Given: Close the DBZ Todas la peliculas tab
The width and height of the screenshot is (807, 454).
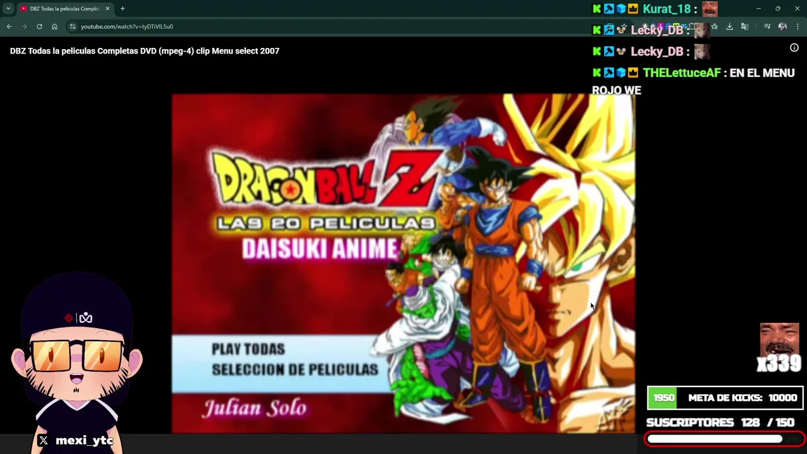Looking at the screenshot, I should tap(107, 9).
